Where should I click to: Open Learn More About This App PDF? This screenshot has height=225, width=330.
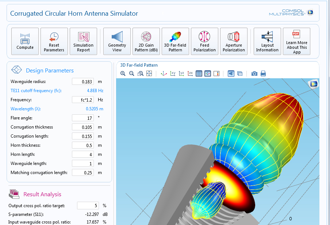(296, 41)
